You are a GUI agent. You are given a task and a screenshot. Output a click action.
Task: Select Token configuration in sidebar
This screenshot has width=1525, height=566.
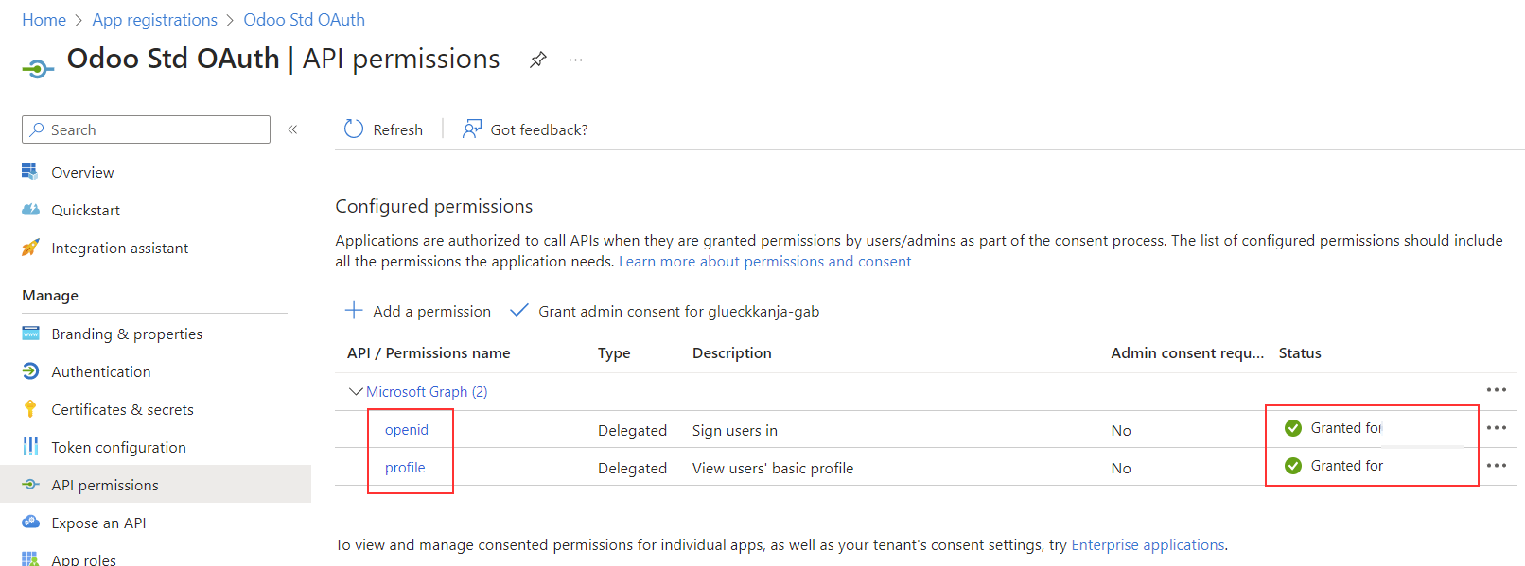pos(118,447)
